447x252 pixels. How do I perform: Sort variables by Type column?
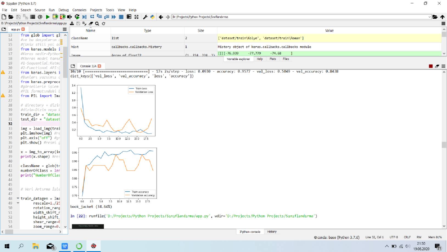pos(147,30)
